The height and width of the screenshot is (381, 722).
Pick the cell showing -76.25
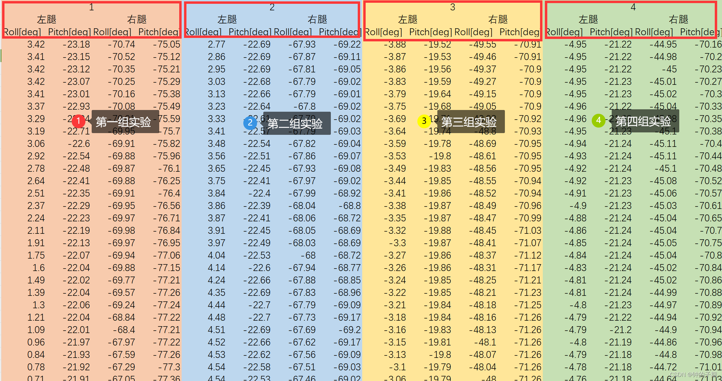tap(166, 181)
